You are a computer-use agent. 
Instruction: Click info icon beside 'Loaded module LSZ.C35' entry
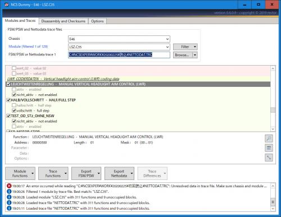click(9, 197)
